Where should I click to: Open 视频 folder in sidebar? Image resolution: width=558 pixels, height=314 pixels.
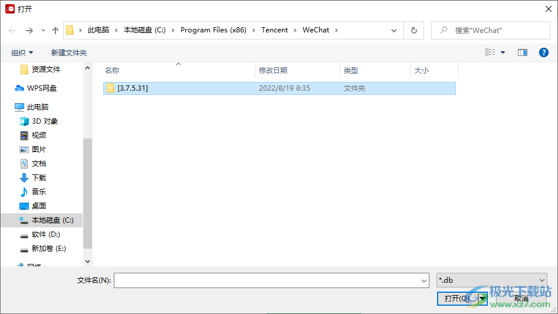[39, 135]
